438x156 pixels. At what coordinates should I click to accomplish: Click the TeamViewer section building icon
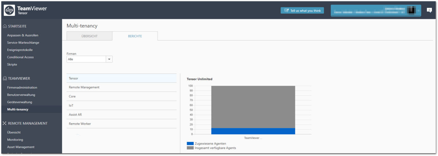(5, 78)
